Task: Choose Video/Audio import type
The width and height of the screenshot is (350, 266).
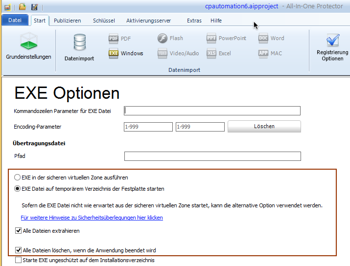Action: pyautogui.click(x=178, y=53)
